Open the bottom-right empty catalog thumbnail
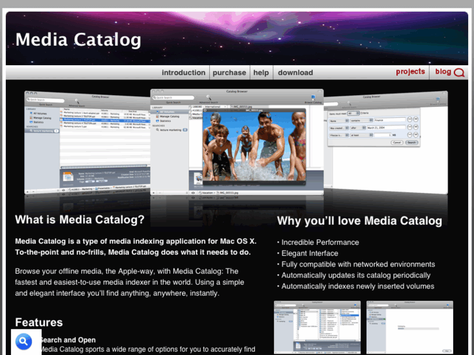Screen dimensions: 474x355 pyautogui.click(x=409, y=327)
